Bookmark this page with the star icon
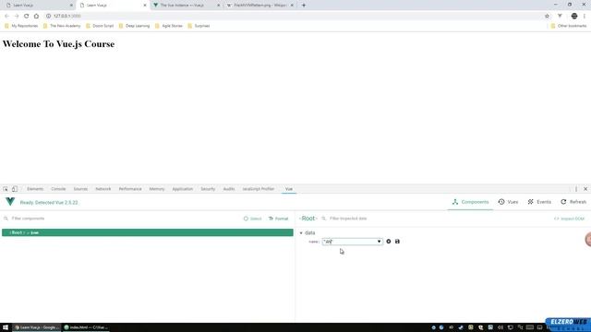Image resolution: width=591 pixels, height=332 pixels. (x=547, y=16)
